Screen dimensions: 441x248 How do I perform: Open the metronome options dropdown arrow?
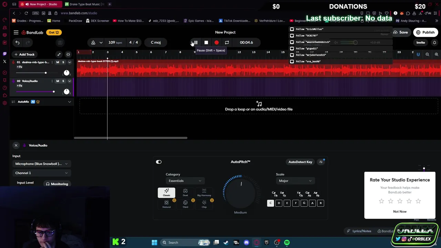pyautogui.click(x=101, y=42)
